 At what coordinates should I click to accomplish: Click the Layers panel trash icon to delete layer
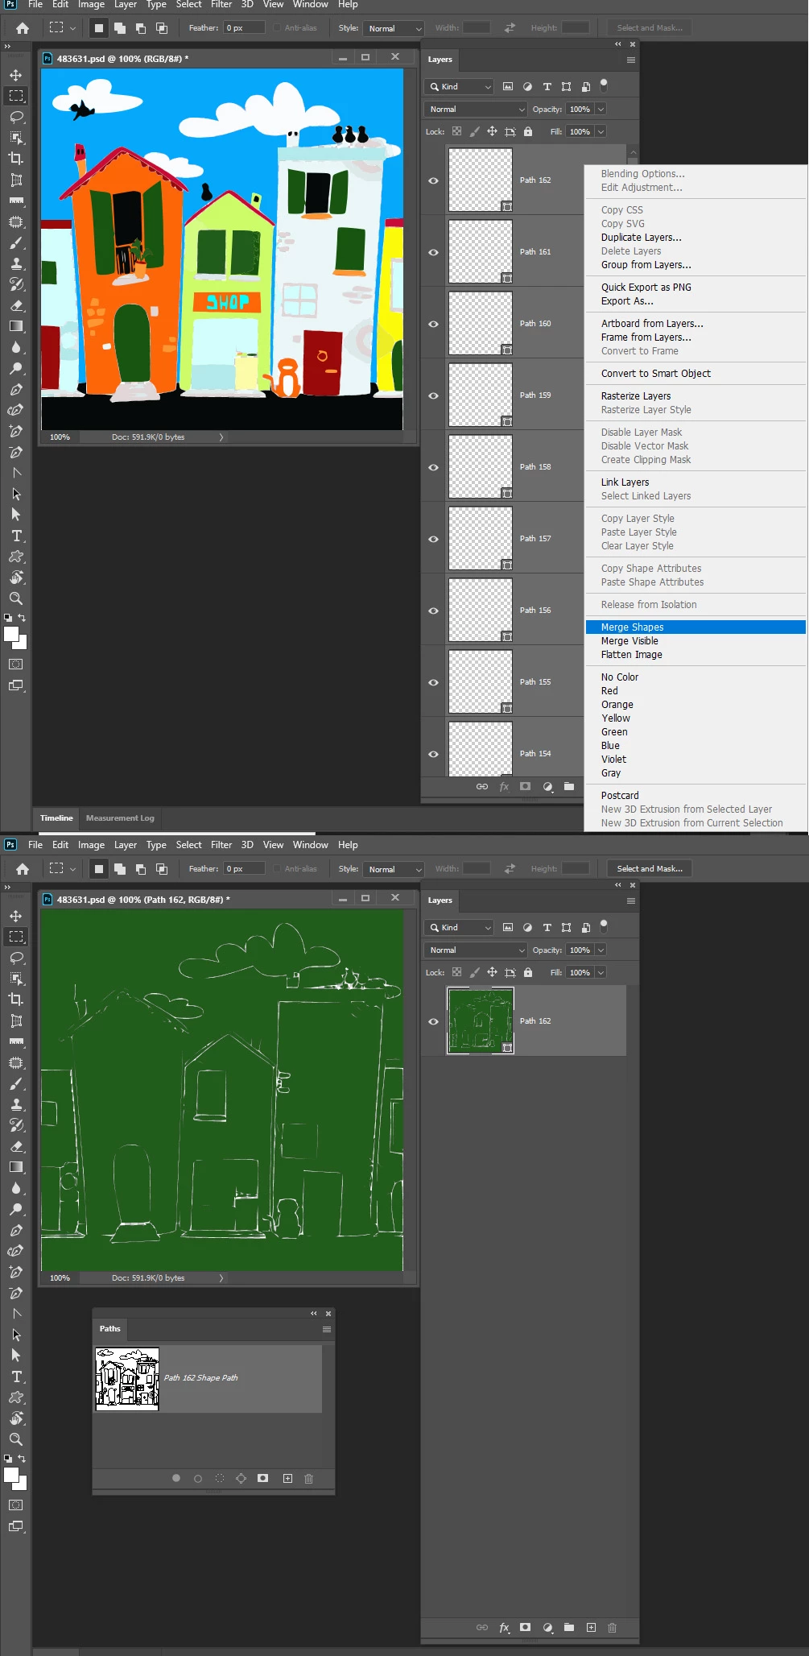pyautogui.click(x=612, y=1627)
